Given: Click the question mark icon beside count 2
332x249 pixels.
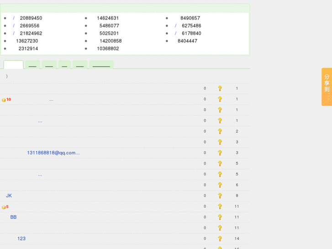Looking at the screenshot, I should (220, 132).
